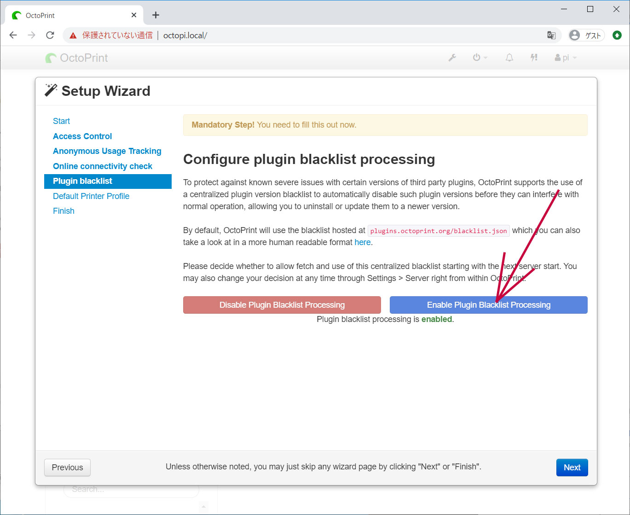Open the system power menu
The image size is (630, 515).
[480, 58]
